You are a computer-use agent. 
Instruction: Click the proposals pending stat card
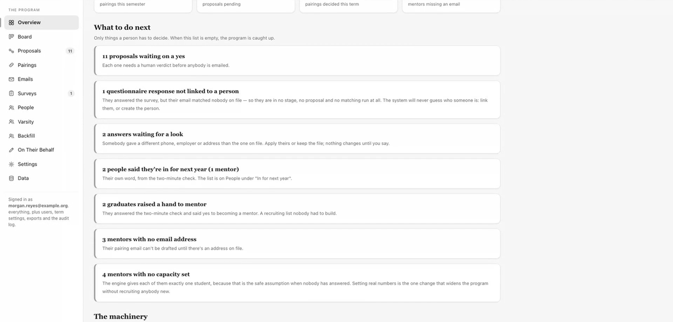click(x=246, y=6)
